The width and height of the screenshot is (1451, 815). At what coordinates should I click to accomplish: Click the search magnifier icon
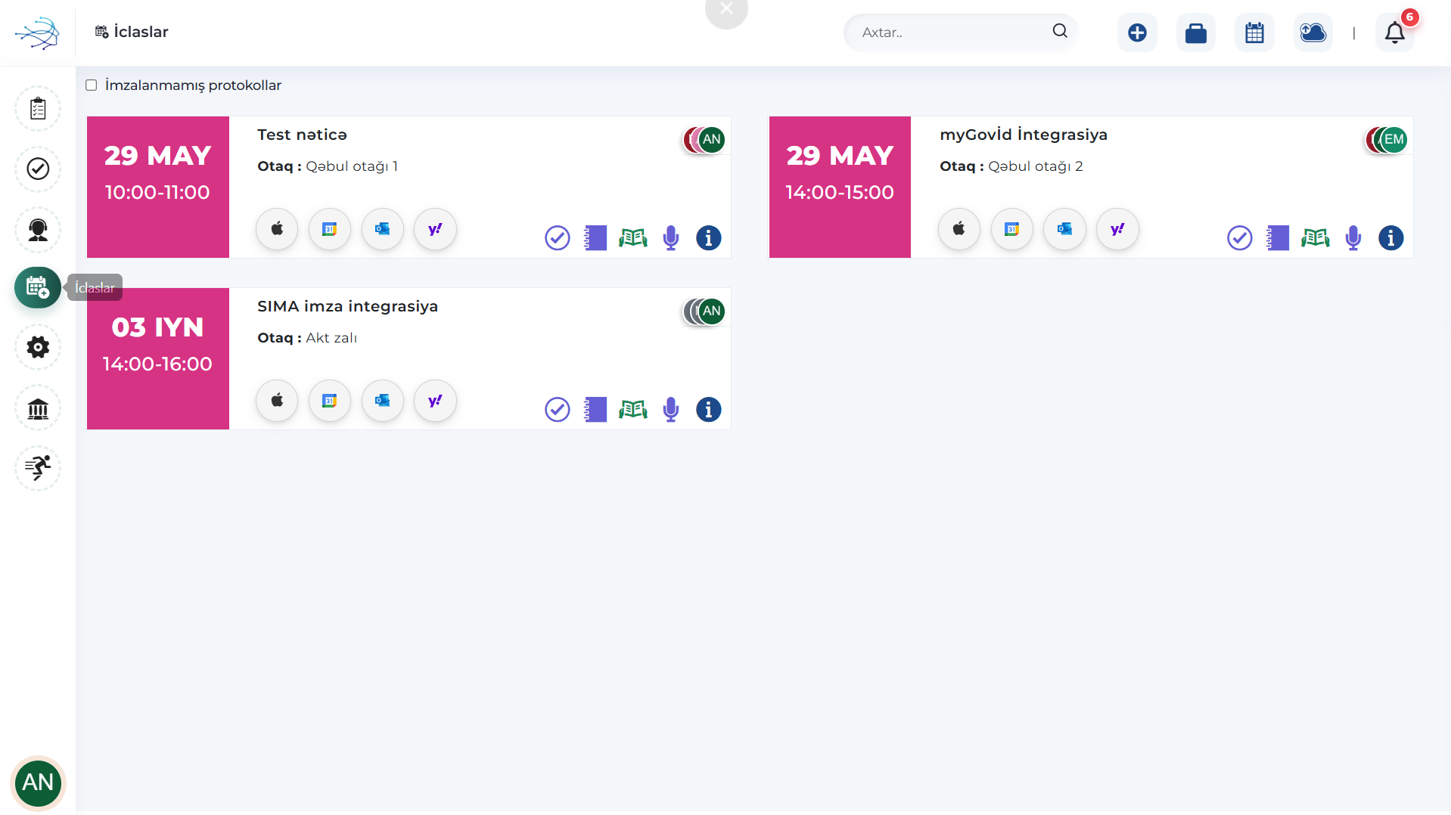[x=1060, y=31]
